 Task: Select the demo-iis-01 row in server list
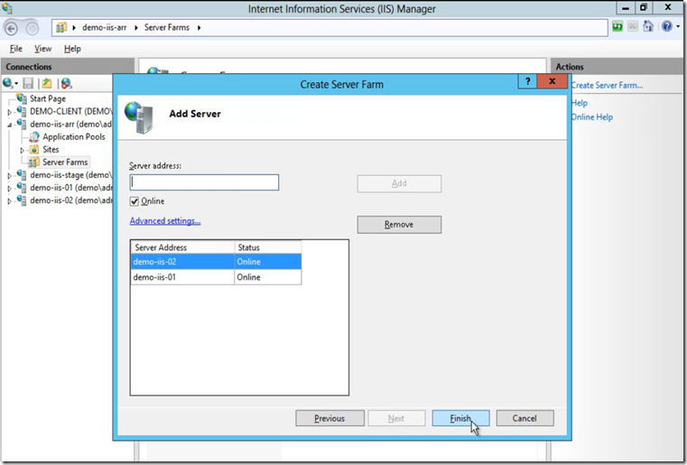(x=216, y=277)
